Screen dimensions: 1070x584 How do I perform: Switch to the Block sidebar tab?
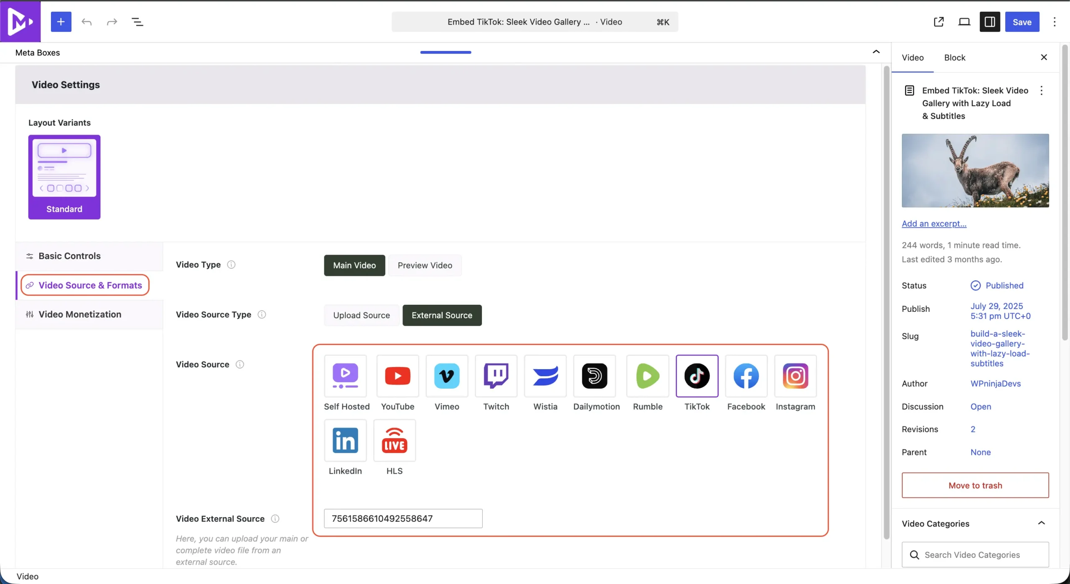click(x=955, y=58)
